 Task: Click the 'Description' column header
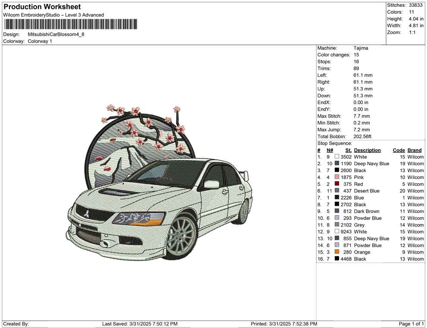click(x=367, y=150)
